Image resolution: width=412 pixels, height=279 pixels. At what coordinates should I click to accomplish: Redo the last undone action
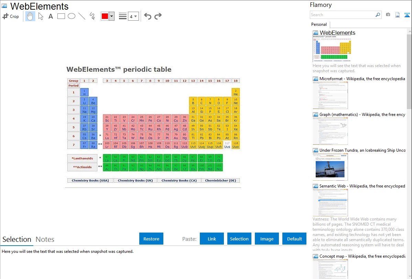(x=158, y=16)
